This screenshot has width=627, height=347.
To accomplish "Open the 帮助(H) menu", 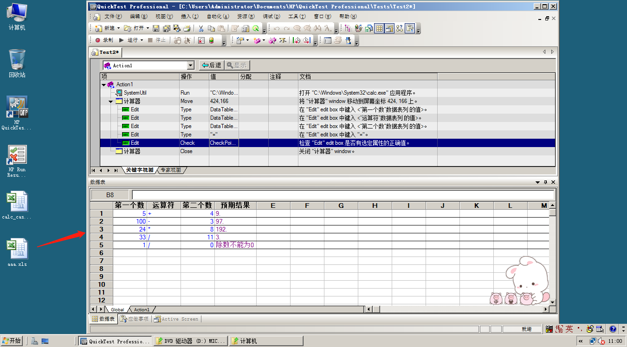I will pos(348,16).
